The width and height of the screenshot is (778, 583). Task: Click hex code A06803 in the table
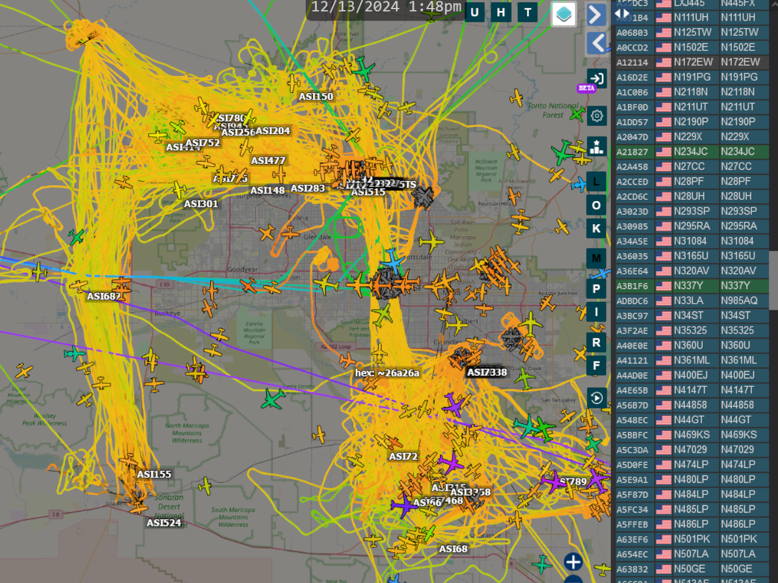click(x=632, y=33)
